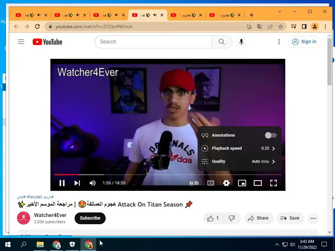The width and height of the screenshot is (335, 251).
Task: Close the active fourth tab
Action: [162, 15]
